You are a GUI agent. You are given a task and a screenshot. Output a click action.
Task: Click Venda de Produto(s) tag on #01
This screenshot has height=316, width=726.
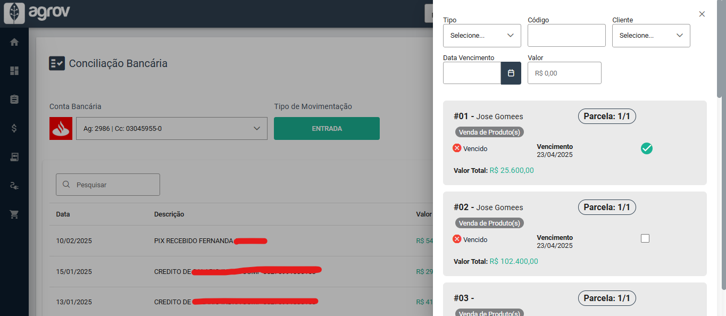(489, 132)
